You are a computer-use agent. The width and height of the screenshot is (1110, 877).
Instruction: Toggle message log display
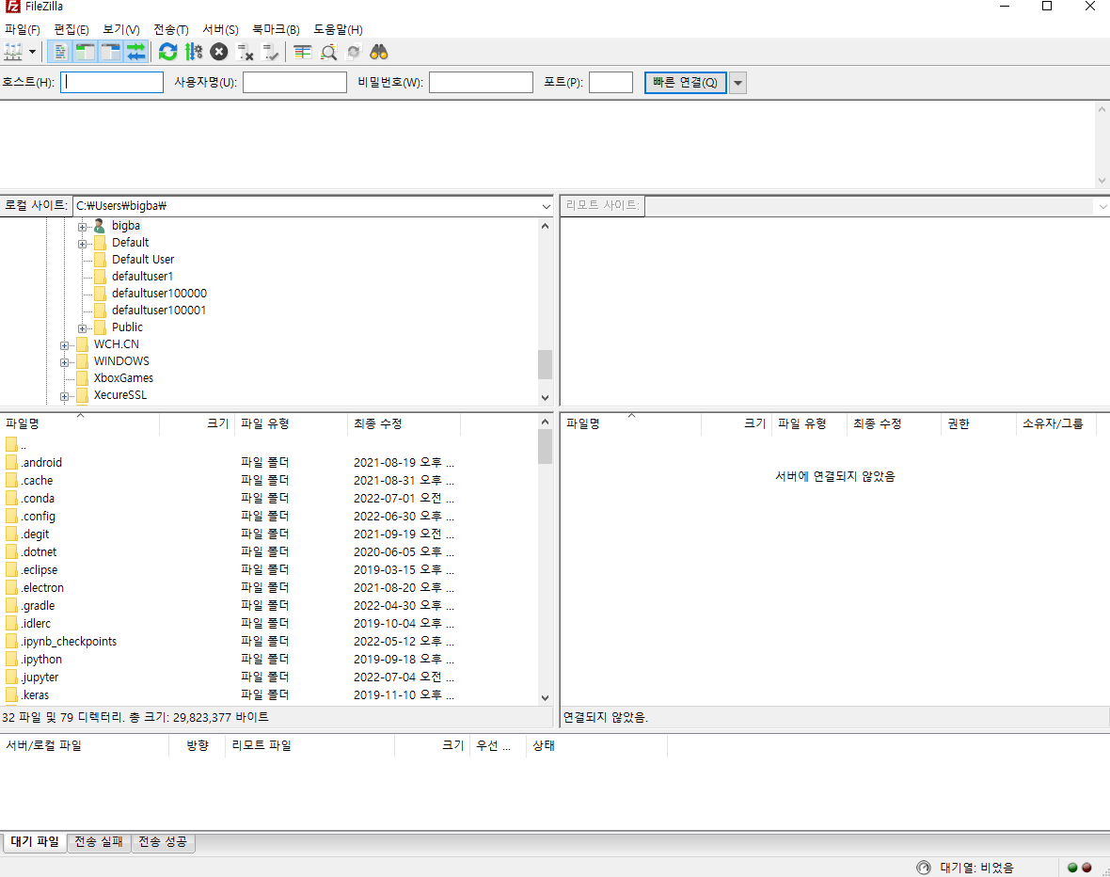pos(61,52)
